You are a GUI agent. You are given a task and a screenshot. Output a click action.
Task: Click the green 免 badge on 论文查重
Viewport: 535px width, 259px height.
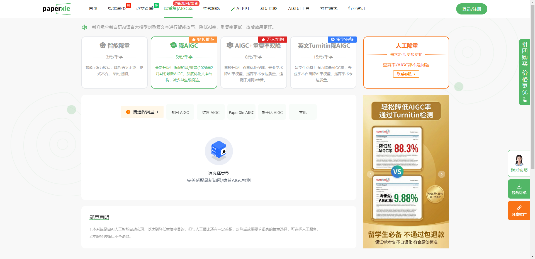click(x=156, y=5)
